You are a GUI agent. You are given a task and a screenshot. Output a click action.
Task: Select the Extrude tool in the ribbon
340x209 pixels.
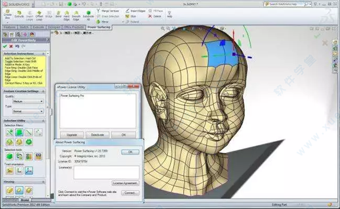[x=19, y=14]
